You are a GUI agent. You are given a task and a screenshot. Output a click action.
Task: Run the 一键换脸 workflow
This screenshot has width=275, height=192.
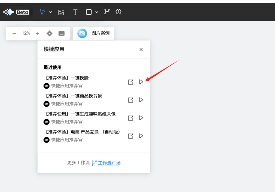[141, 82]
